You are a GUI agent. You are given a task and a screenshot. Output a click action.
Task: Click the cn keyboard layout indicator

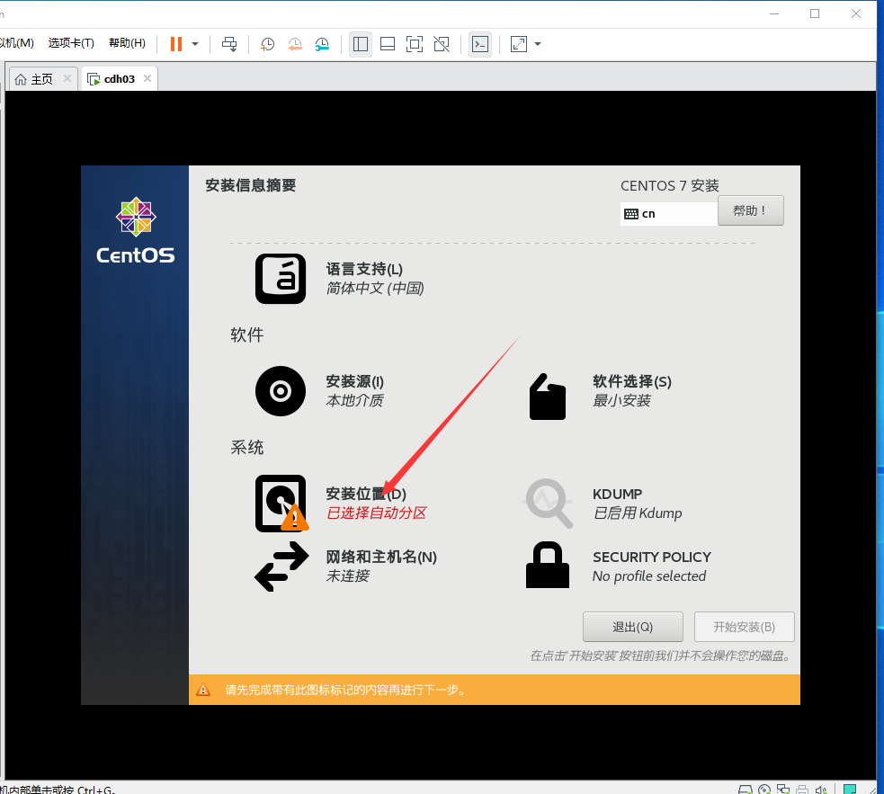click(x=669, y=214)
